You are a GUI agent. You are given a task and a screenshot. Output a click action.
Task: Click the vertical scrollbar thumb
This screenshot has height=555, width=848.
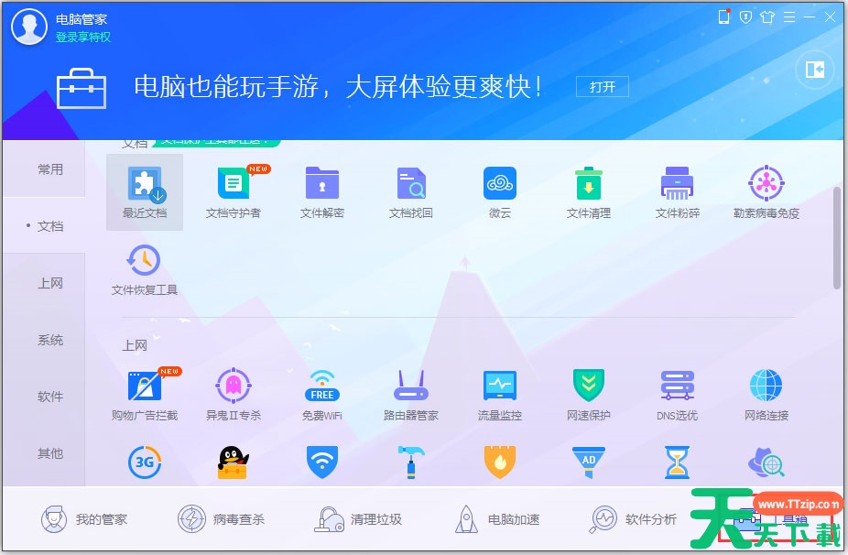[837, 238]
